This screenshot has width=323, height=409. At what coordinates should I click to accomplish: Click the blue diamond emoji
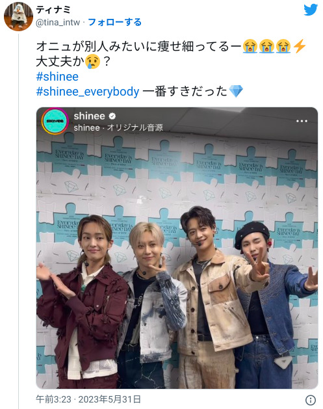(x=236, y=91)
